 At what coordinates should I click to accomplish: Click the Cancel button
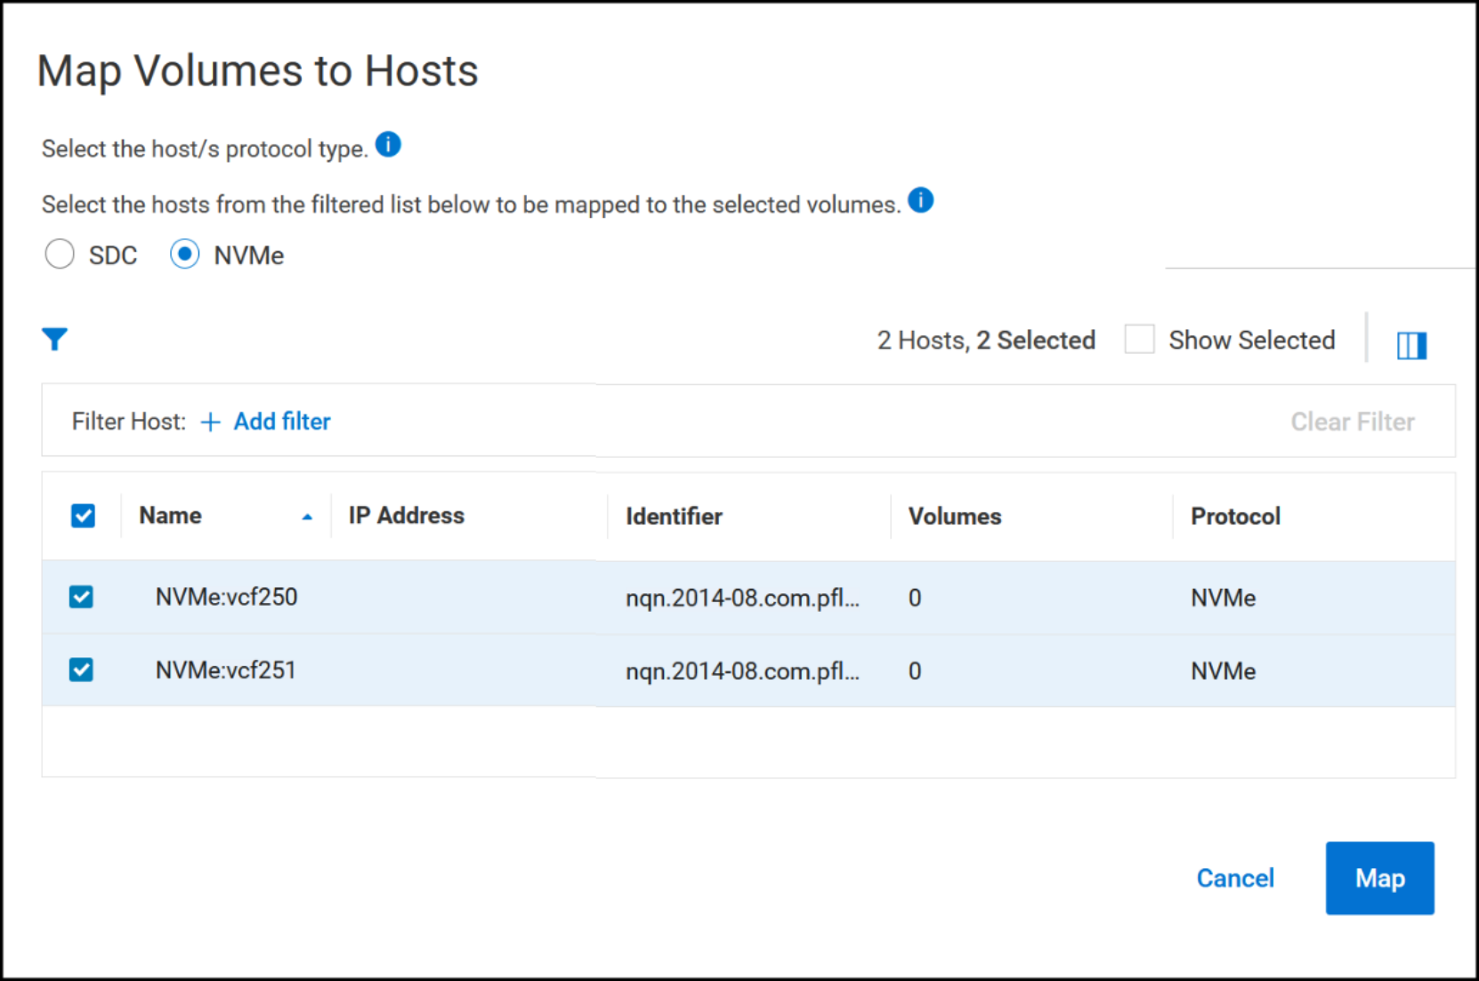tap(1235, 879)
